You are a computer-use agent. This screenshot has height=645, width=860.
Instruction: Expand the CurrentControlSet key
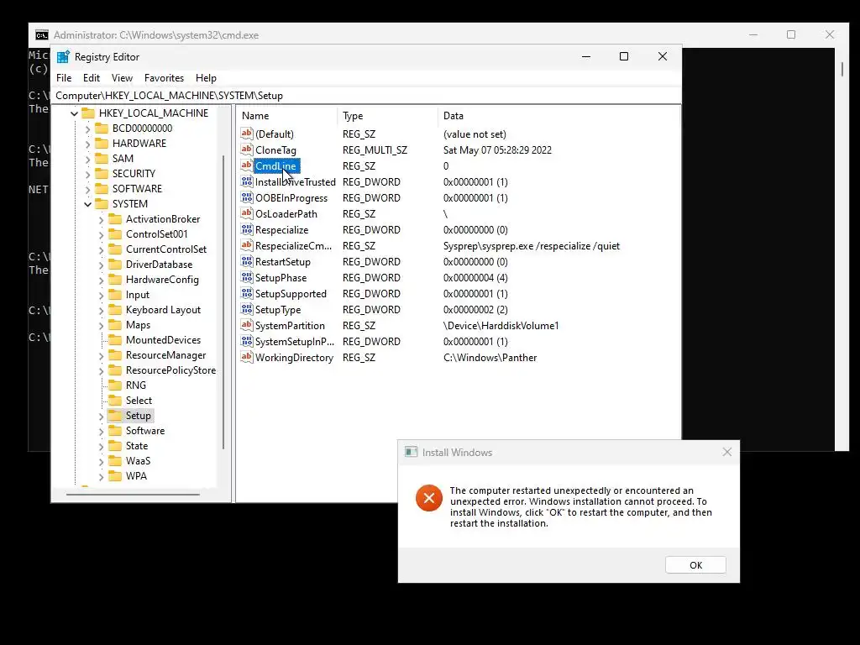[x=101, y=249]
